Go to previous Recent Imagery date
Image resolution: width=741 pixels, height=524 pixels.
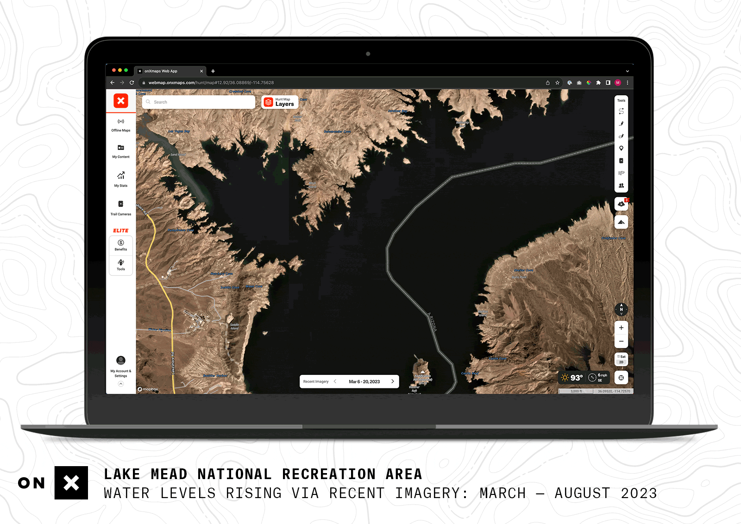[x=335, y=381]
